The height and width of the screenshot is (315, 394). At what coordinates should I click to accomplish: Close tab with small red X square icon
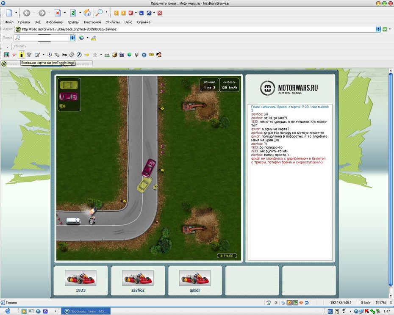point(130,13)
